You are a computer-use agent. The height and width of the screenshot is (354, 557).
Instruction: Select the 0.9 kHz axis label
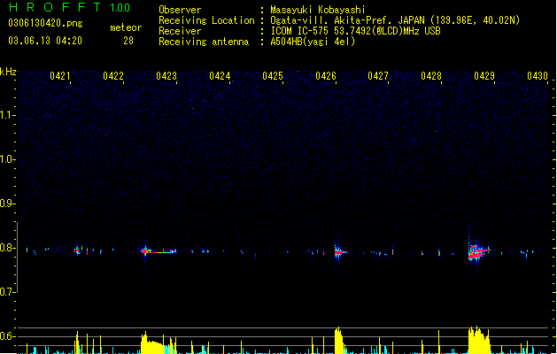[7, 204]
